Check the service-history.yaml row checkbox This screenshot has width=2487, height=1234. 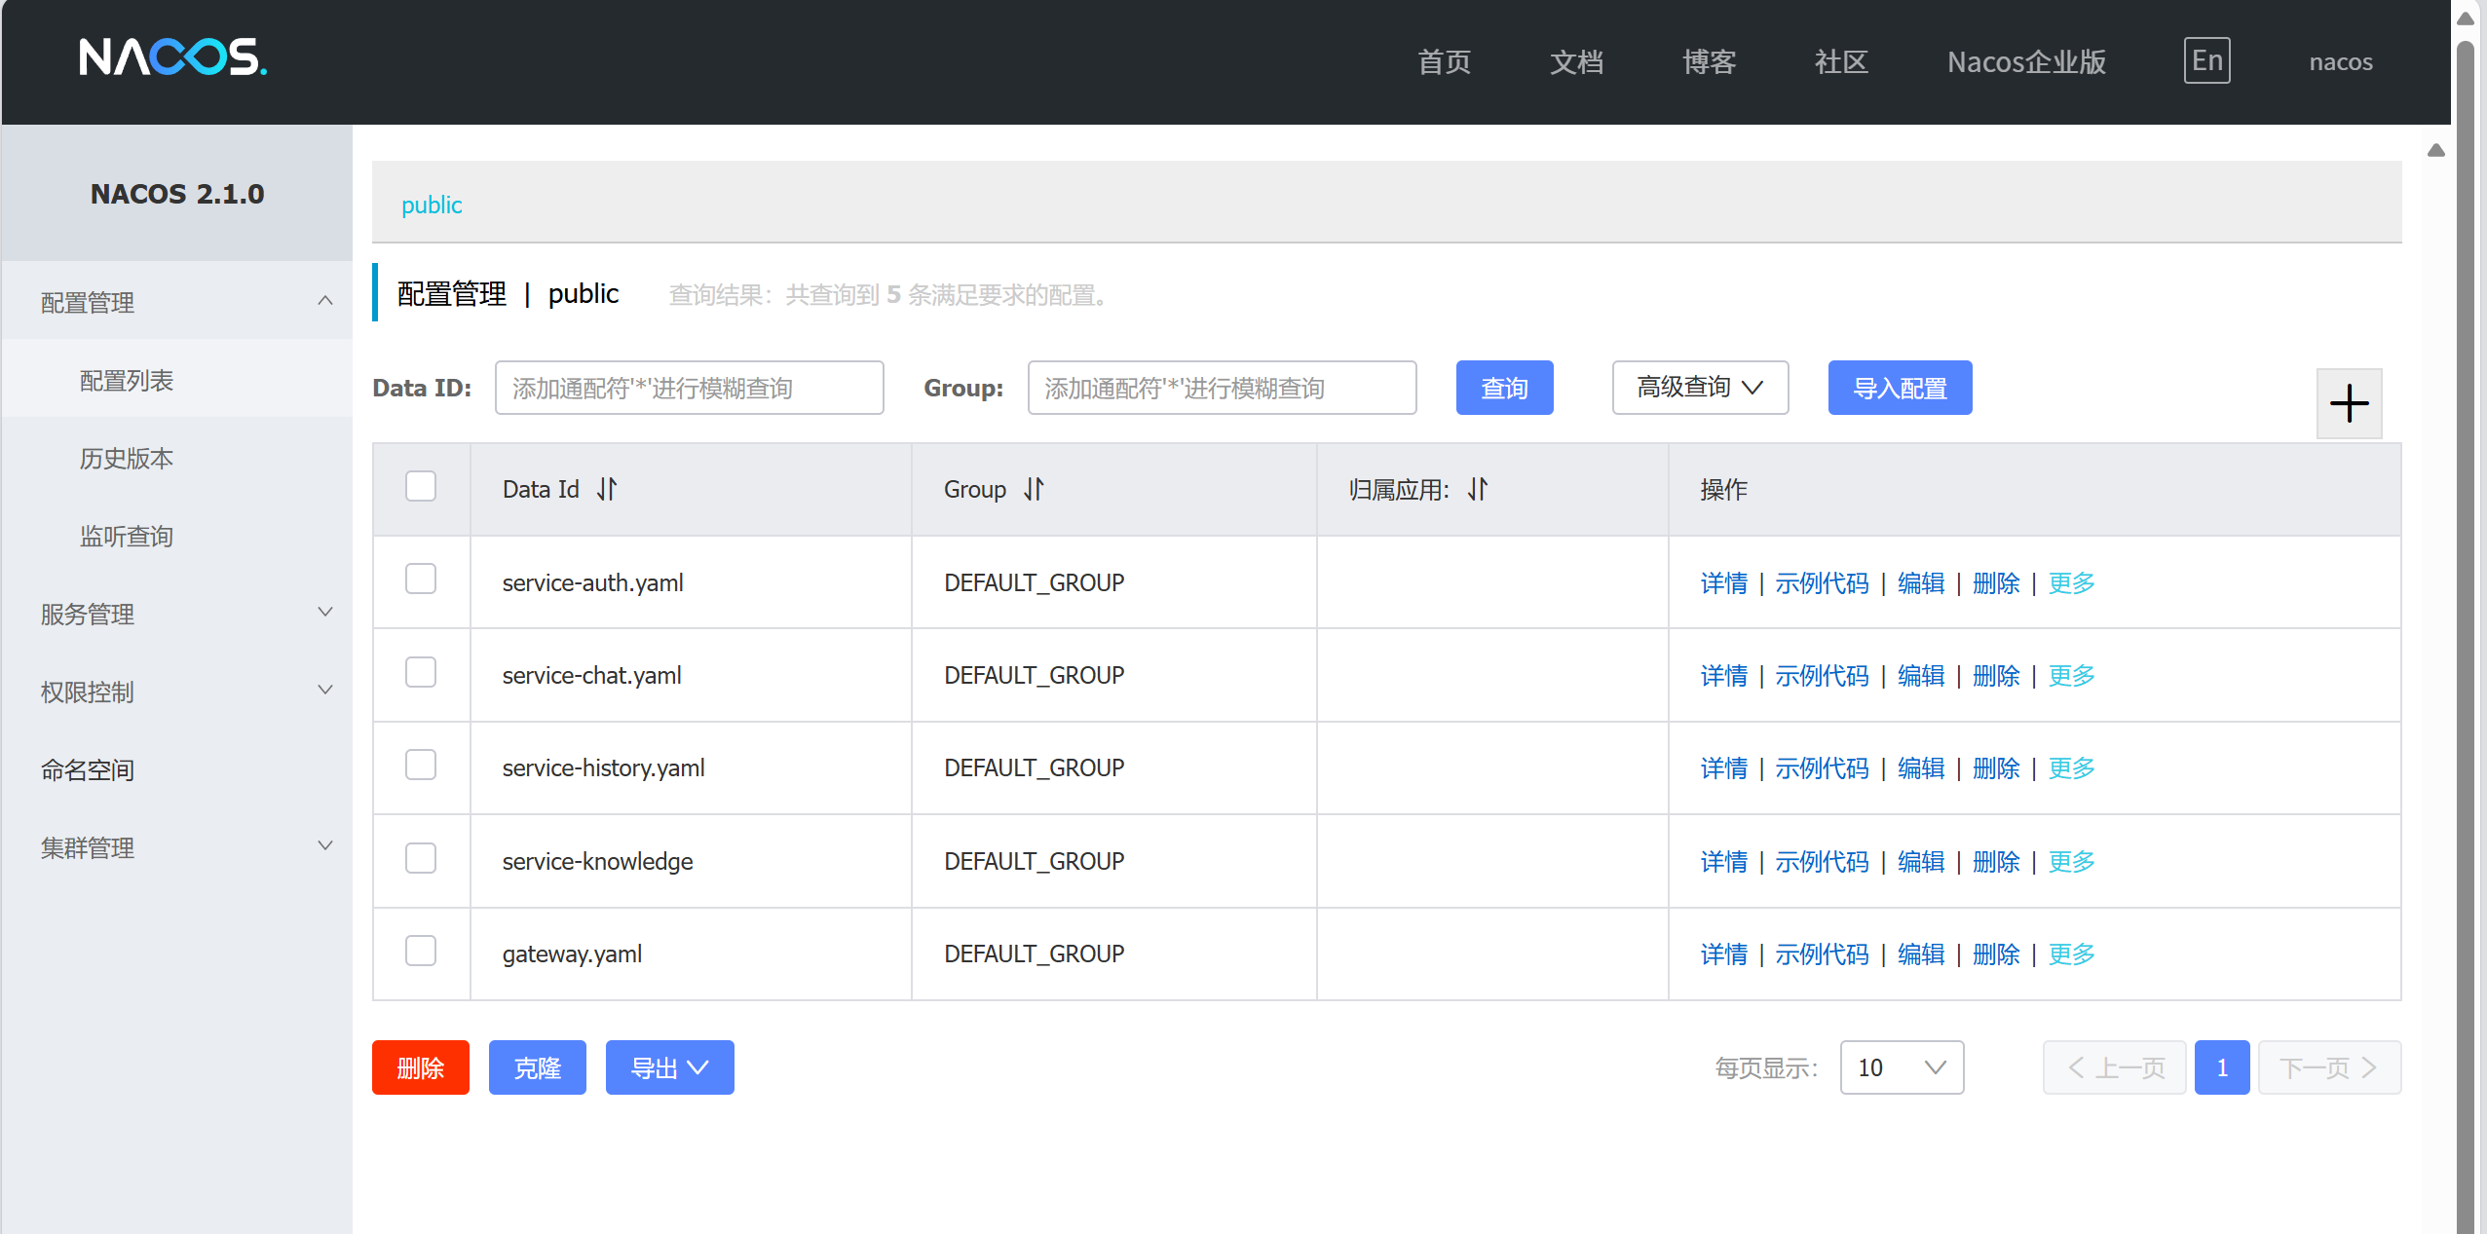pyautogui.click(x=421, y=765)
